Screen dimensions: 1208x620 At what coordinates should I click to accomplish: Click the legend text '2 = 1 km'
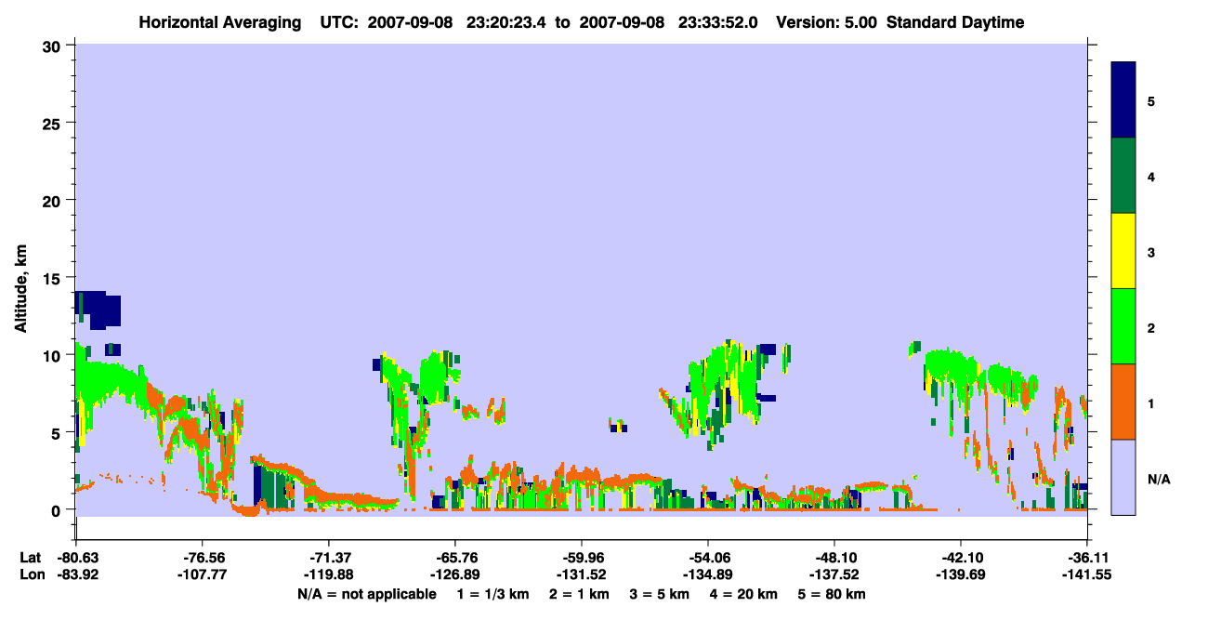[x=579, y=594]
